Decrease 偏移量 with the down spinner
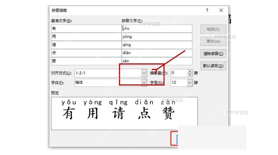This screenshot has width=278, height=155. (x=190, y=75)
